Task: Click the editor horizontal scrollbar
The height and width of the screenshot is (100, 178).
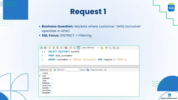Action: click(x=90, y=66)
